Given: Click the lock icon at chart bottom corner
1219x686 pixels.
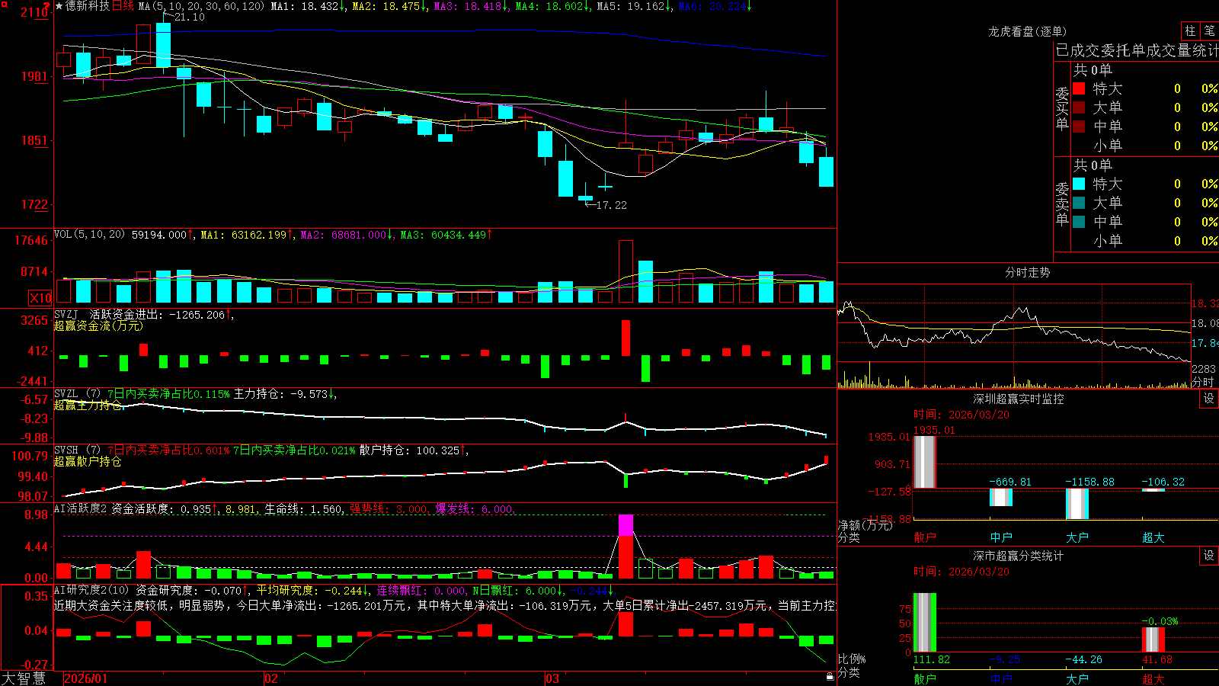Looking at the screenshot, I should pos(830,677).
